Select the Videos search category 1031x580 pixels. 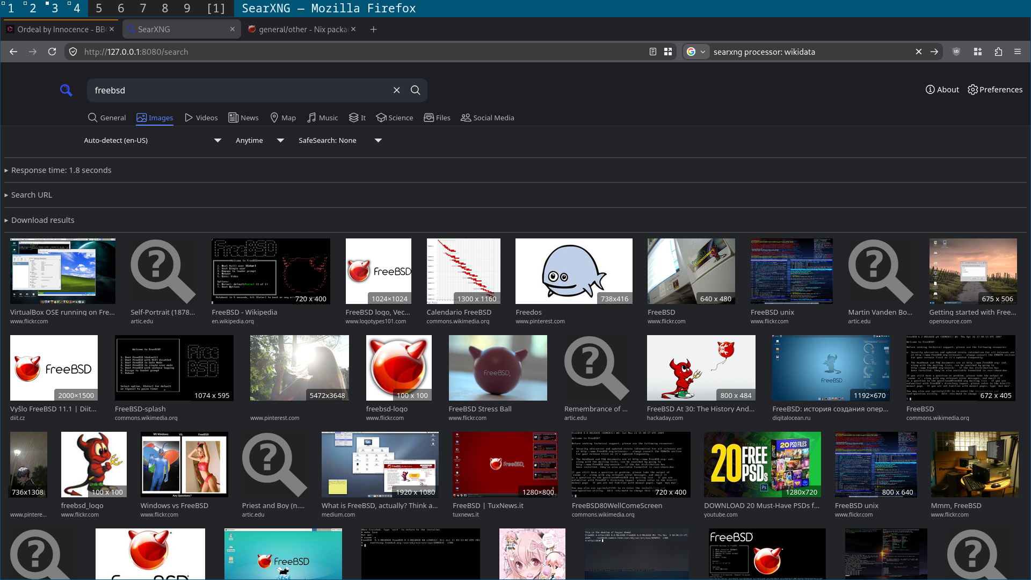[201, 118]
